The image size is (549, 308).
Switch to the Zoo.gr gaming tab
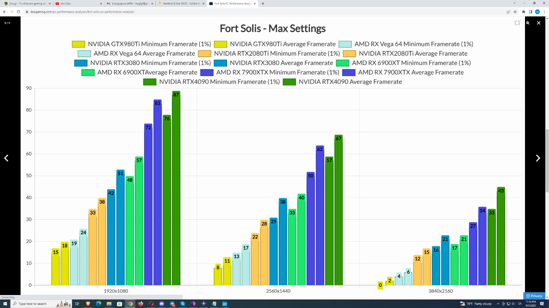click(27, 4)
